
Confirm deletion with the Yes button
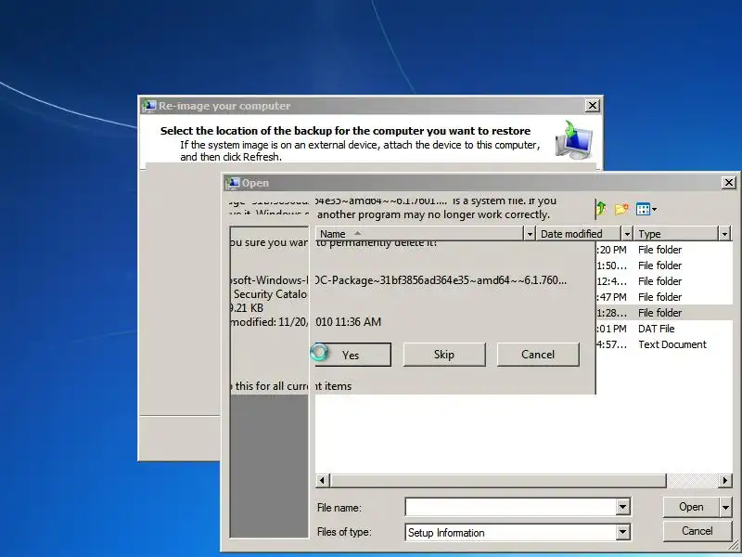(x=351, y=355)
